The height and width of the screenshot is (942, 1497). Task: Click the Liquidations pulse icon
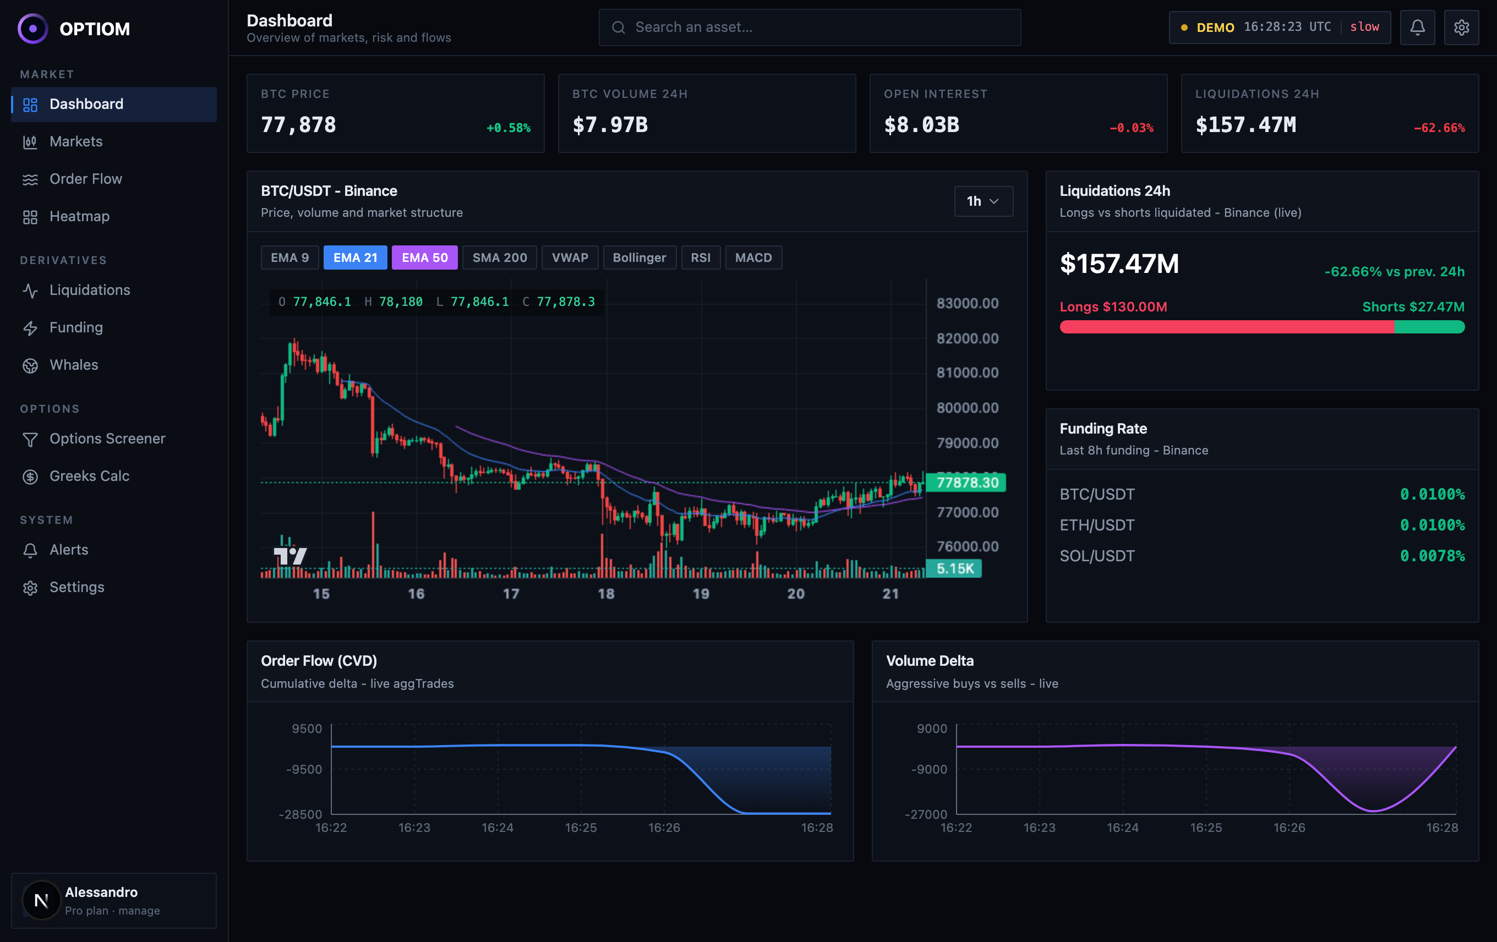click(30, 290)
